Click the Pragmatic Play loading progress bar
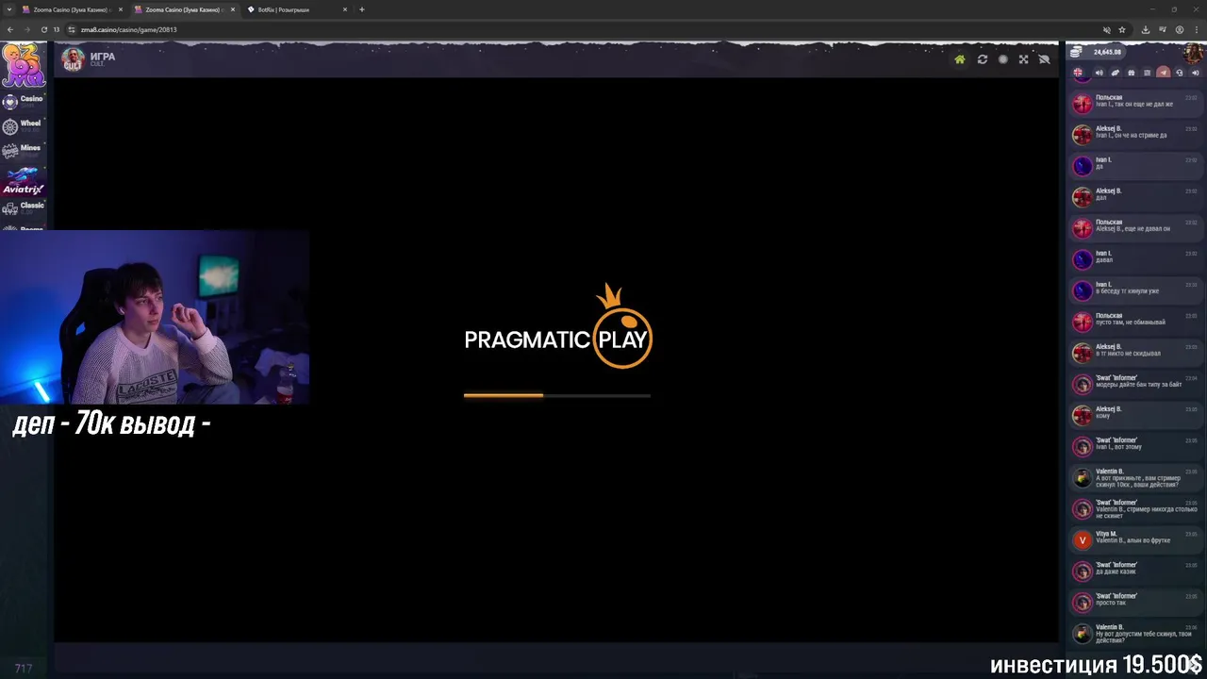 coord(557,395)
